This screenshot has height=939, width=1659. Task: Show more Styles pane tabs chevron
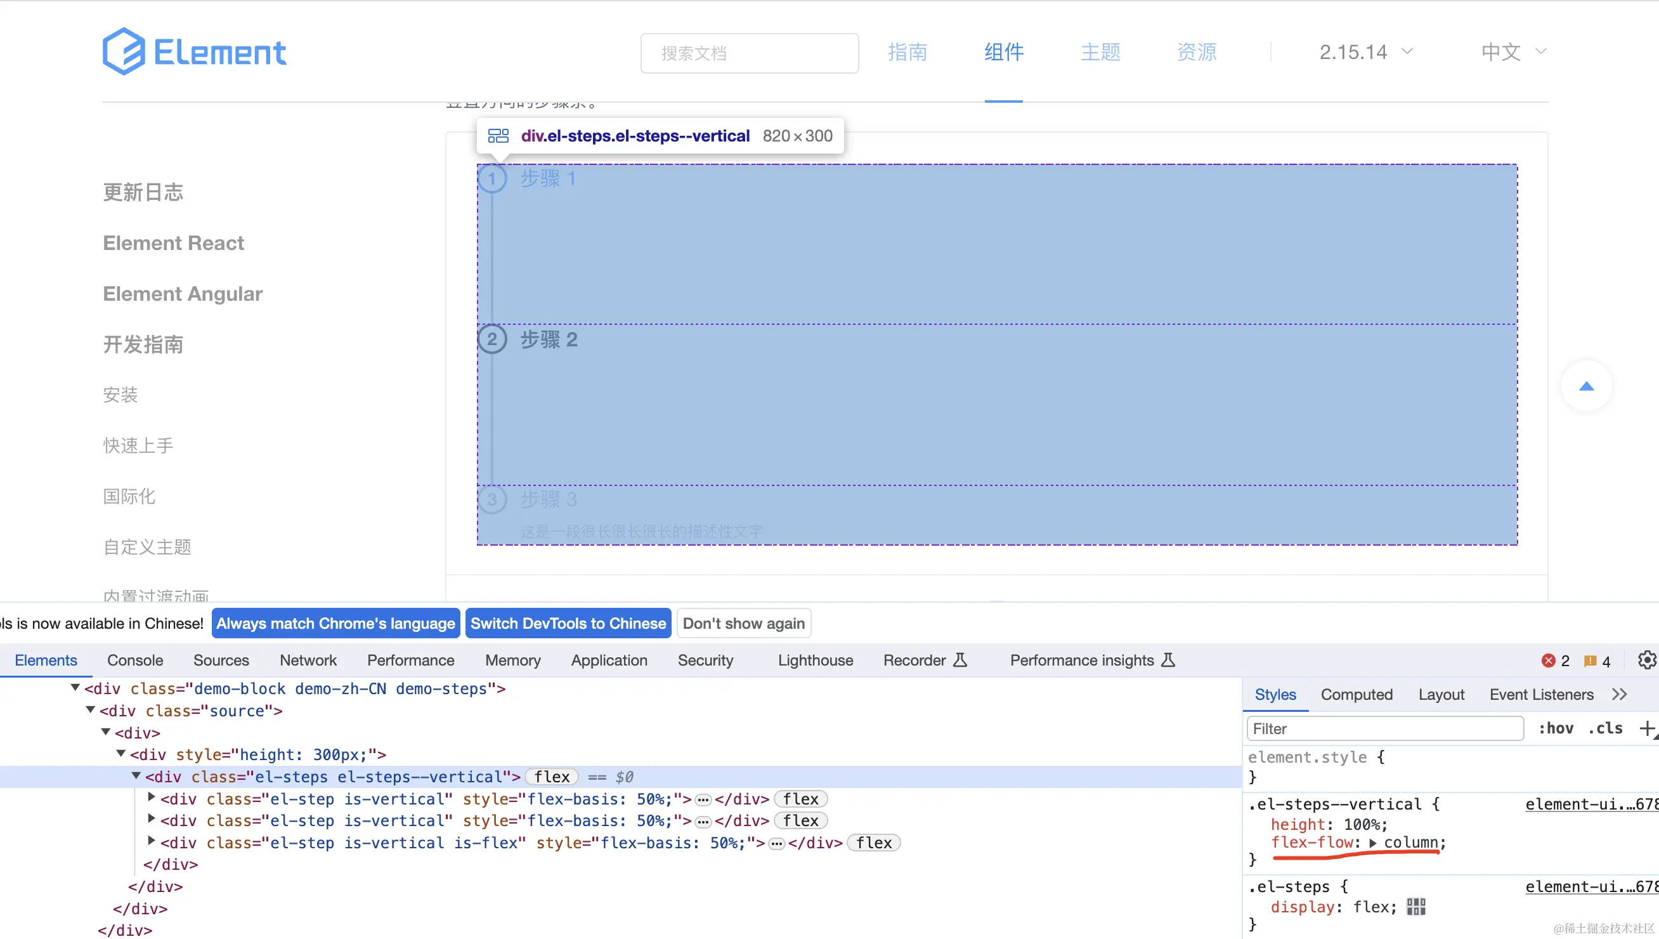(x=1620, y=695)
